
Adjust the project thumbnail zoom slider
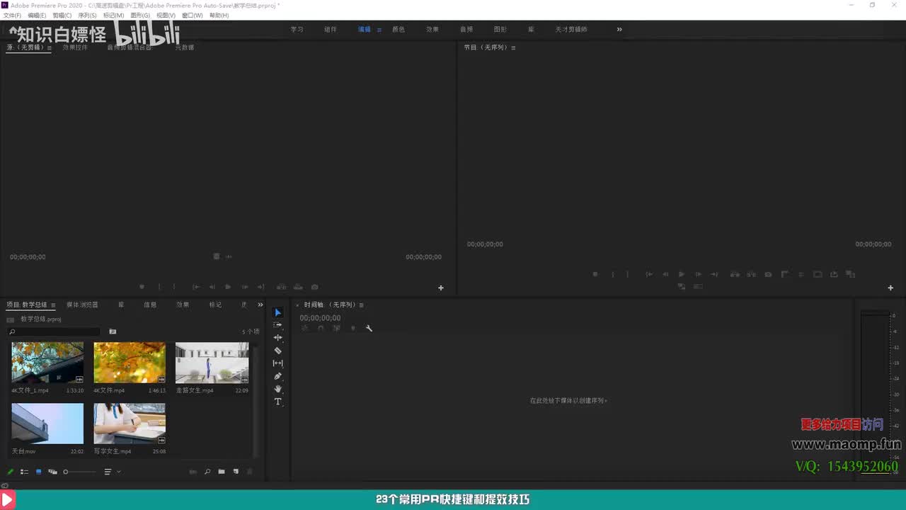click(79, 472)
